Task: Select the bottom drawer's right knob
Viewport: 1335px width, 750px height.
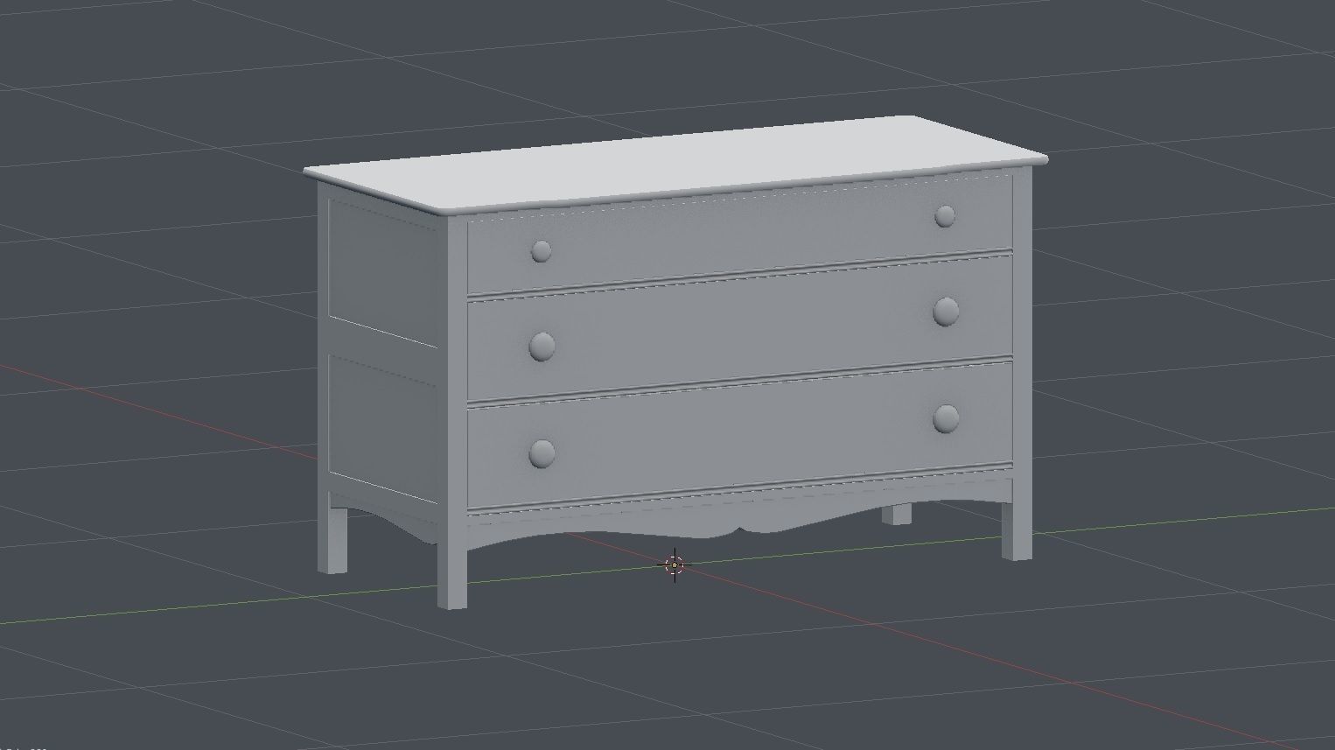Action: tap(946, 418)
